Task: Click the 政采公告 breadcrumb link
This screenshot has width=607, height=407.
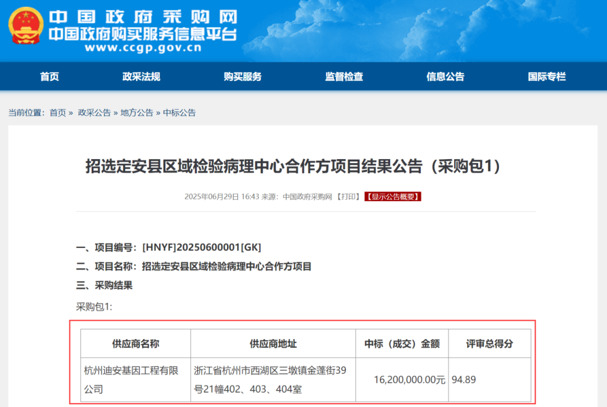Action: point(94,112)
